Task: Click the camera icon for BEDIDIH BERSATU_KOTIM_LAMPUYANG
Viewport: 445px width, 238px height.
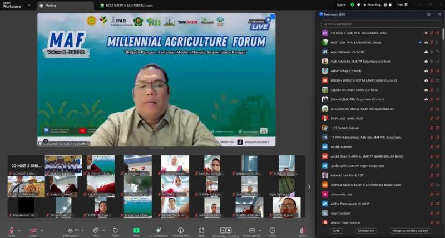Action: pos(437,80)
